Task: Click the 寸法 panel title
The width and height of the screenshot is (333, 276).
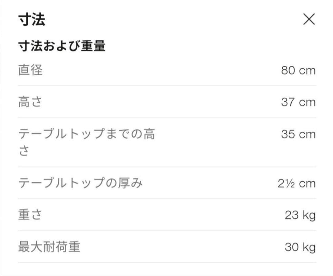Action: click(32, 20)
